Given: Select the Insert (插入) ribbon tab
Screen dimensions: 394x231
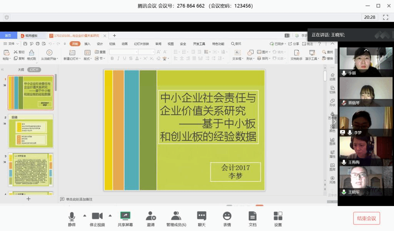Looking at the screenshot, I should coord(87,44).
